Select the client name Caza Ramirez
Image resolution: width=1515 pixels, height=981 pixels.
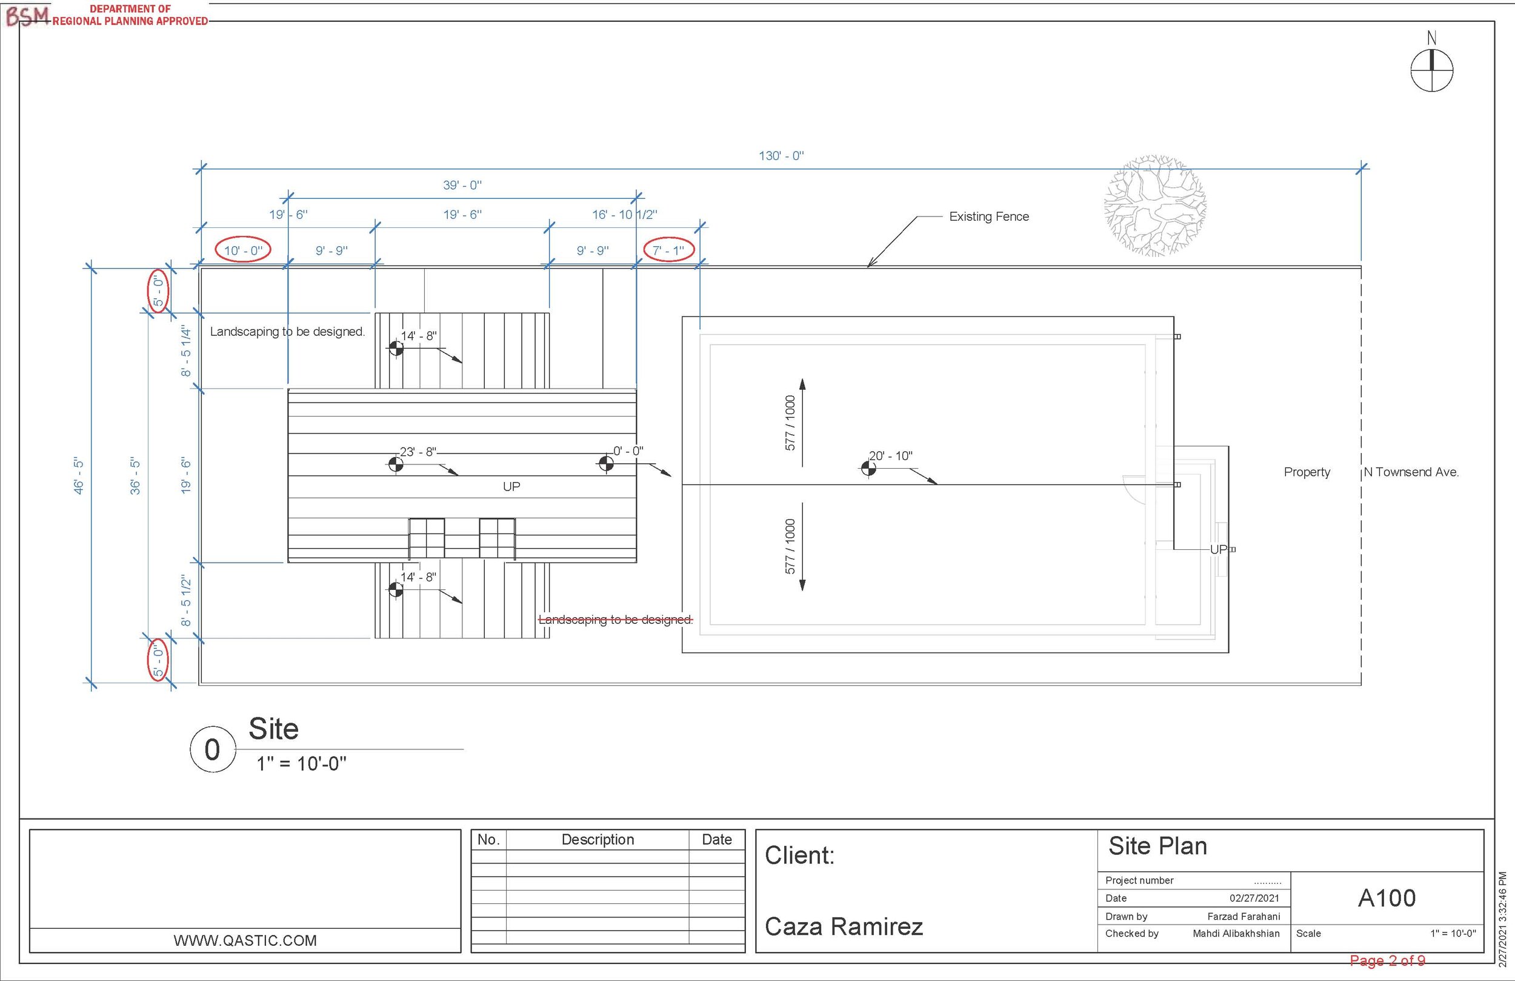point(844,926)
